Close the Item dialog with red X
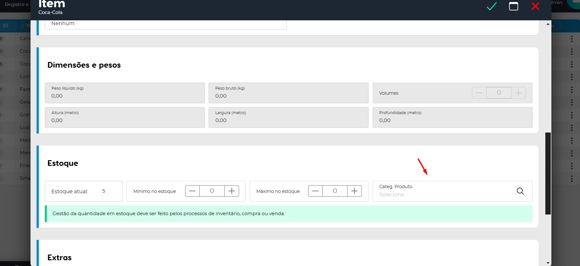This screenshot has width=580, height=266. click(535, 6)
